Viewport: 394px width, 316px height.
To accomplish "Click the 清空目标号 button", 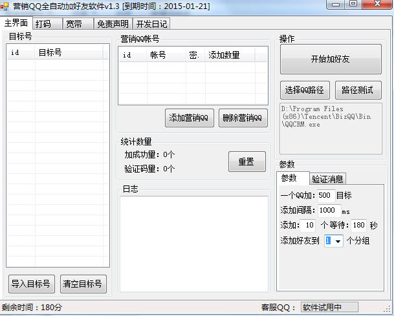I will pyautogui.click(x=82, y=284).
